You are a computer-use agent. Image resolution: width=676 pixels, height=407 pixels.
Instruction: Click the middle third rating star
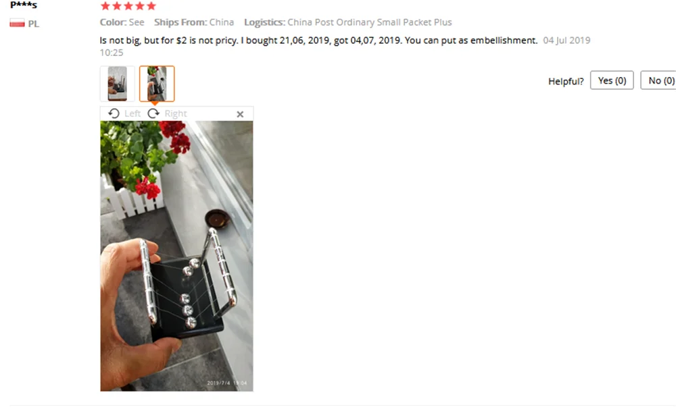[x=128, y=5]
